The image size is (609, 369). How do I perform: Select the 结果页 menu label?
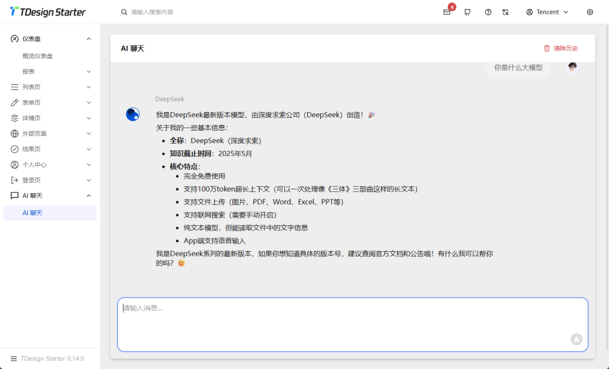pos(32,149)
